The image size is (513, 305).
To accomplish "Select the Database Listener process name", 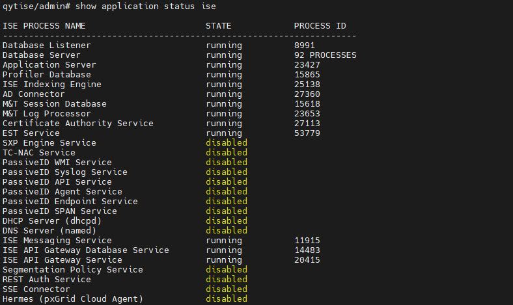I will [x=47, y=46].
